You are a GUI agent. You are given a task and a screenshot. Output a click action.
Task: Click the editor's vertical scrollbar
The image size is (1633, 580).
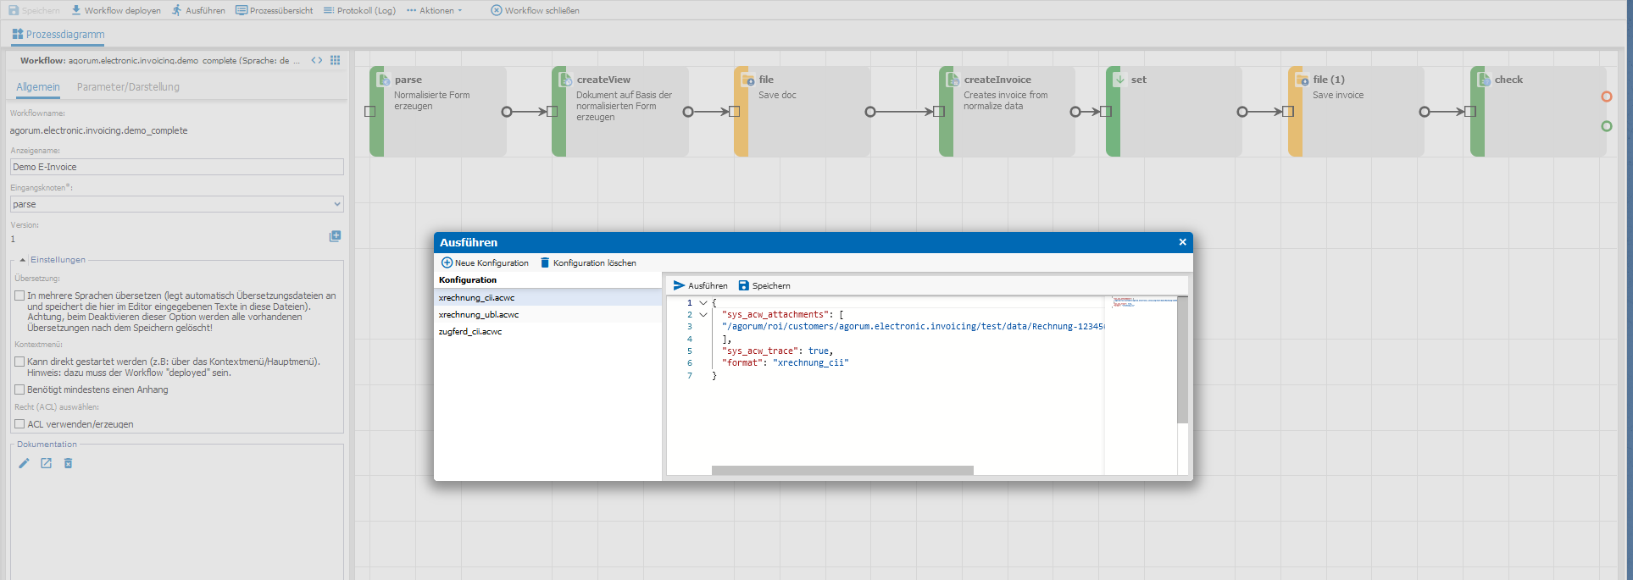pos(1183,361)
